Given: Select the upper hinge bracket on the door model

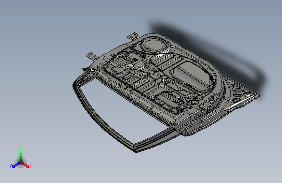Looking at the screenshot, I should click(133, 36).
